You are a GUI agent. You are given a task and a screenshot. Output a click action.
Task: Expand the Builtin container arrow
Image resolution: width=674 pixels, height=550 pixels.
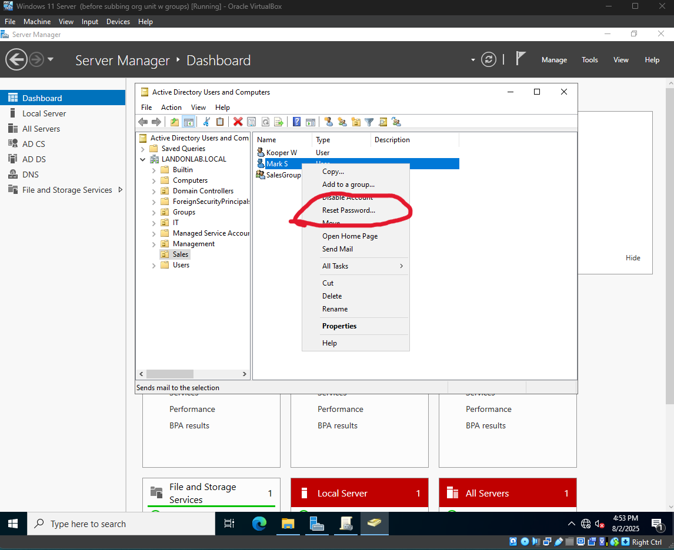click(154, 170)
